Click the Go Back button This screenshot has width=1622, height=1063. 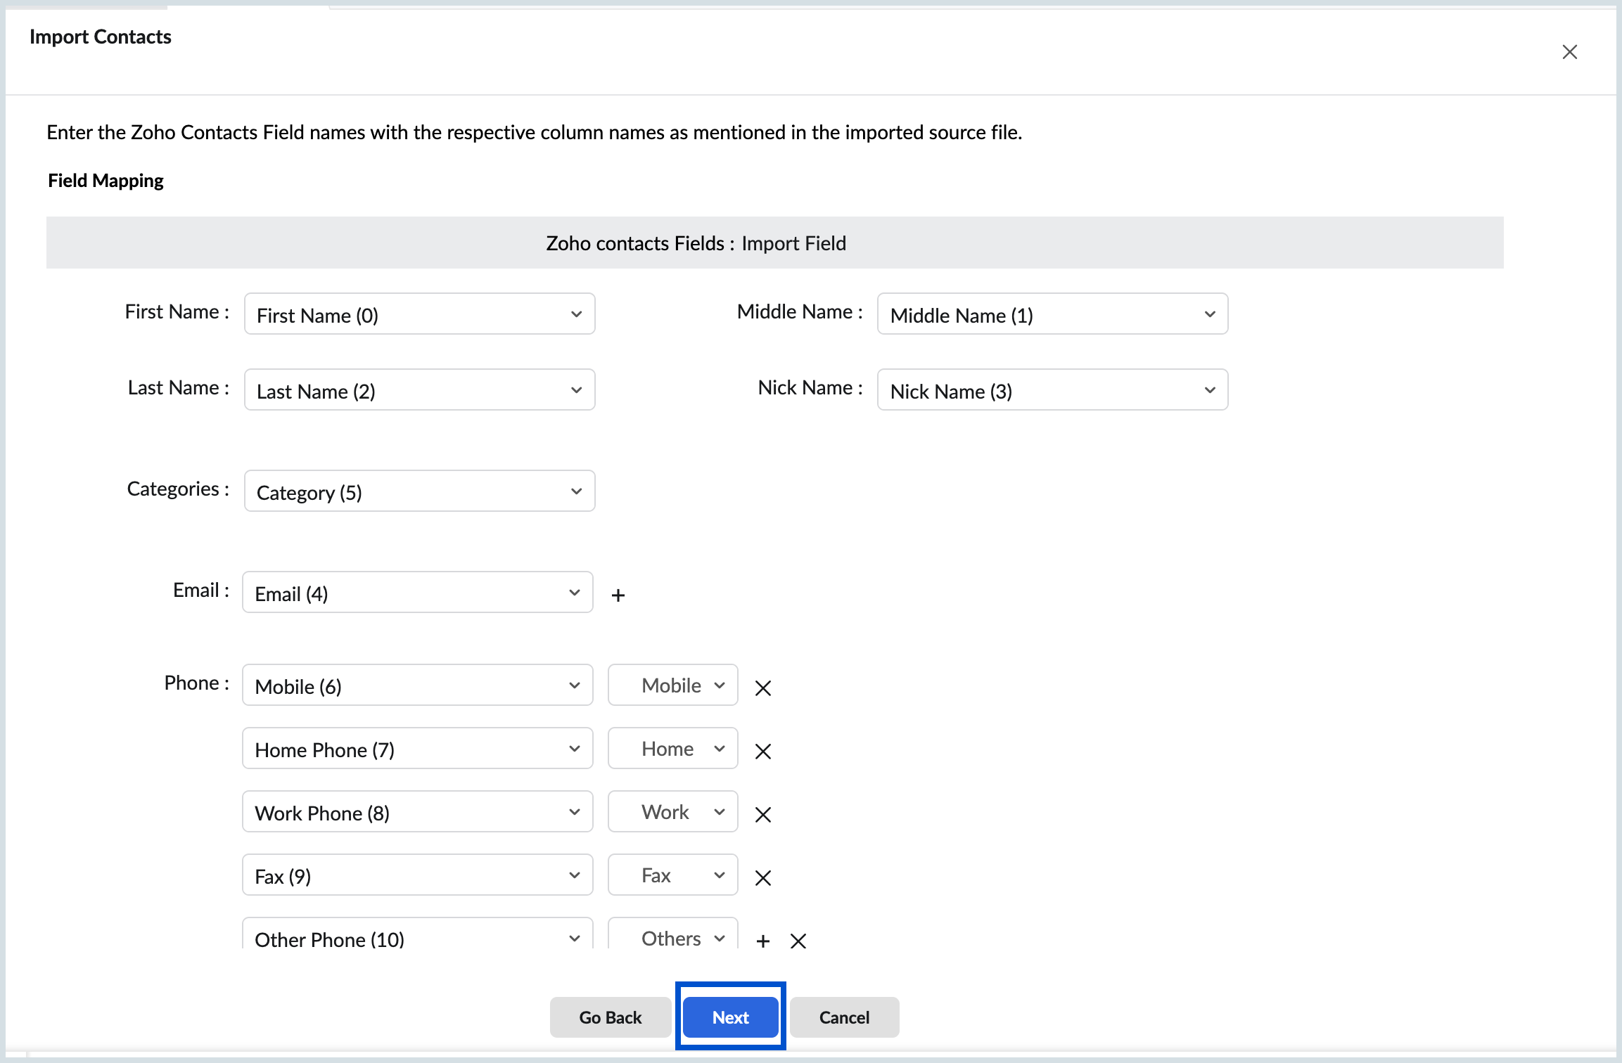(x=610, y=1017)
